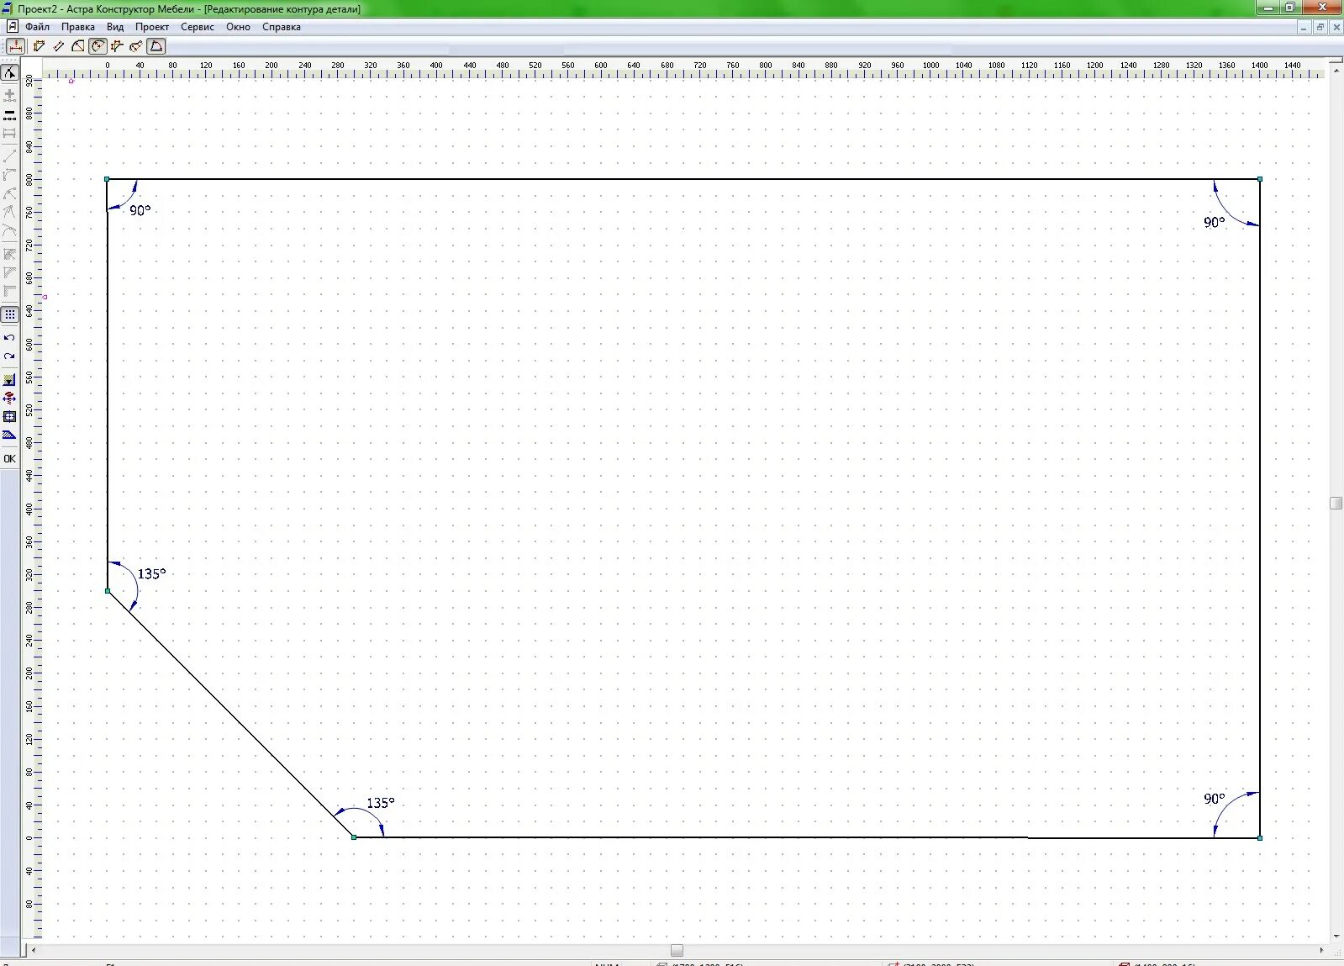Click the contour fill icon below redo

[x=9, y=379]
